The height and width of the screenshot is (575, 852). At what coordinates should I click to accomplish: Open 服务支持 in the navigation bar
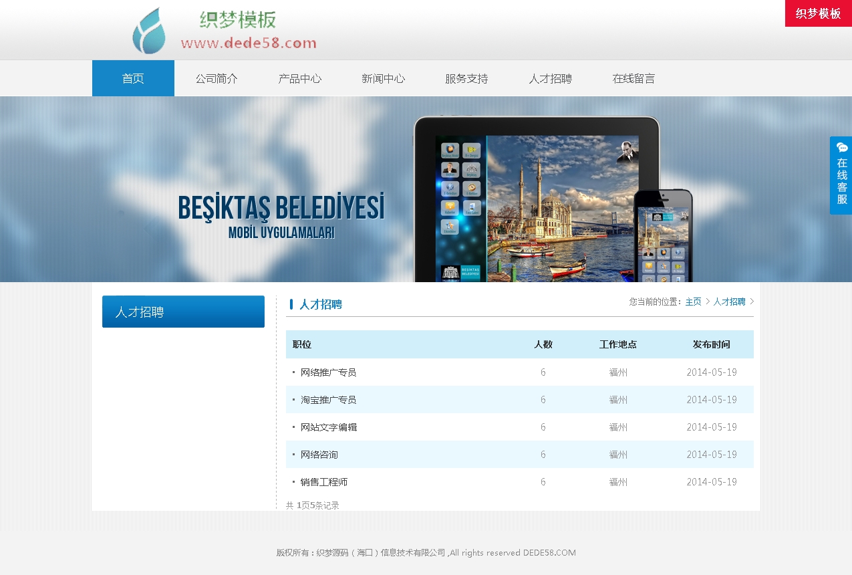pos(467,78)
